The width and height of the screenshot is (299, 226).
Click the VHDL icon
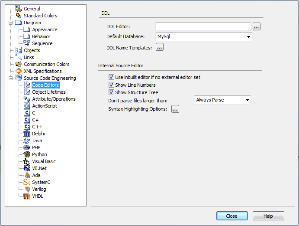tap(27, 196)
